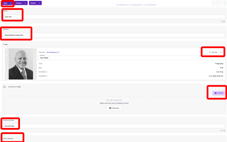This screenshot has height=142, width=227.
Task: Copy filename with icon beside PaulMaass.jpg
Action: [x=59, y=52]
